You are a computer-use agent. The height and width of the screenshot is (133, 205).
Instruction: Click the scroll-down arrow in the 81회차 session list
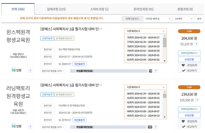coord(164,61)
